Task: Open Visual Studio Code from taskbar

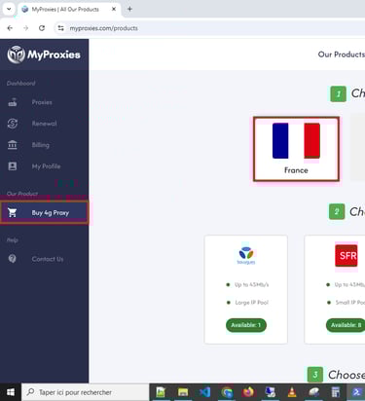Action: tap(204, 392)
